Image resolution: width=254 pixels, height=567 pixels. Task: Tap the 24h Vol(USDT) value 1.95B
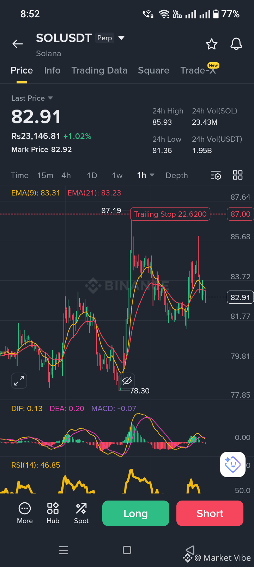click(x=202, y=151)
